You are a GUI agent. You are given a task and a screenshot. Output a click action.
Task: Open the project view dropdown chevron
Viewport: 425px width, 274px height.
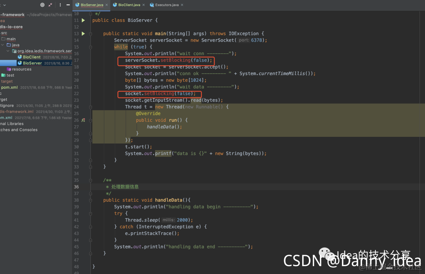pos(4,5)
